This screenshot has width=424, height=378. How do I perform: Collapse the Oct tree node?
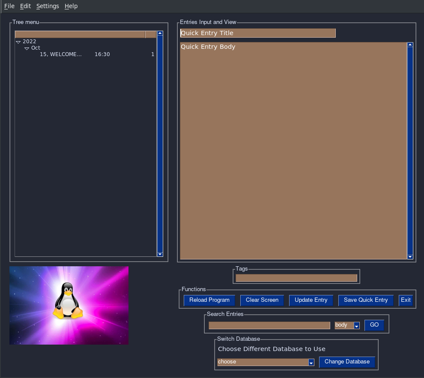tap(27, 48)
